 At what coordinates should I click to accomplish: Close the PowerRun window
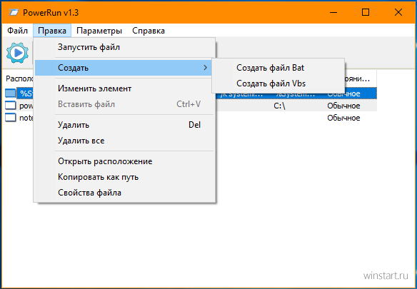(x=398, y=12)
